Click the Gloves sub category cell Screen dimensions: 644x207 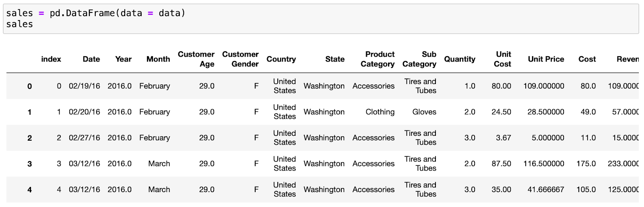point(424,112)
